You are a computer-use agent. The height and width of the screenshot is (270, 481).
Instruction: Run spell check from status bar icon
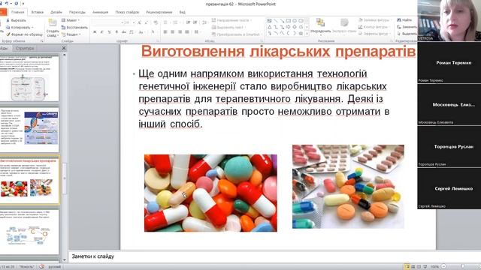(42, 267)
